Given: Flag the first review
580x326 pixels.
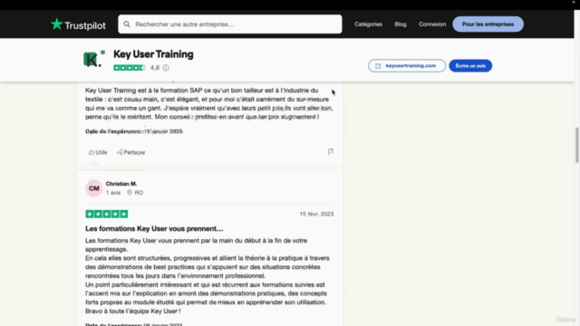Looking at the screenshot, I should point(330,151).
